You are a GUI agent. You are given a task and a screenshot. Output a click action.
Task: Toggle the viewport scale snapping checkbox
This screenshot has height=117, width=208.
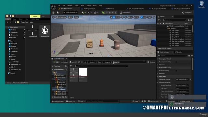click(142, 17)
